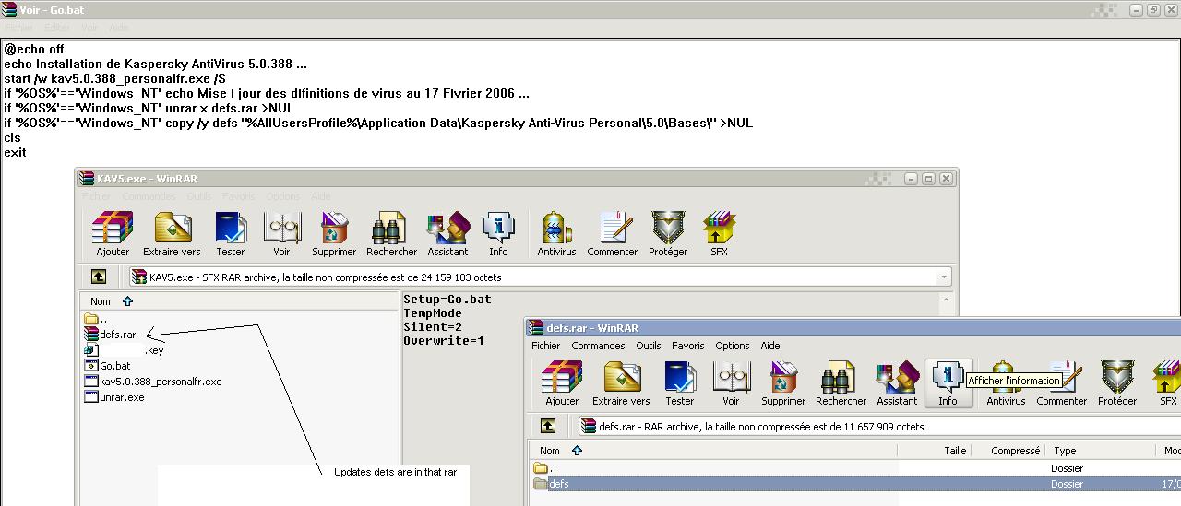Image resolution: width=1181 pixels, height=506 pixels.
Task: Click Info icon in KAV5.exe WinRAR window
Action: point(498,234)
